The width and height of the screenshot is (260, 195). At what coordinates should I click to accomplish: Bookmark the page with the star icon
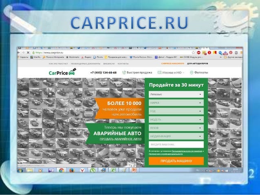[x=193, y=53]
